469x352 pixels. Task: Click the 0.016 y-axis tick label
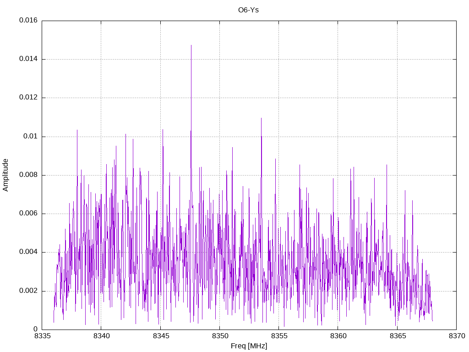pos(28,21)
